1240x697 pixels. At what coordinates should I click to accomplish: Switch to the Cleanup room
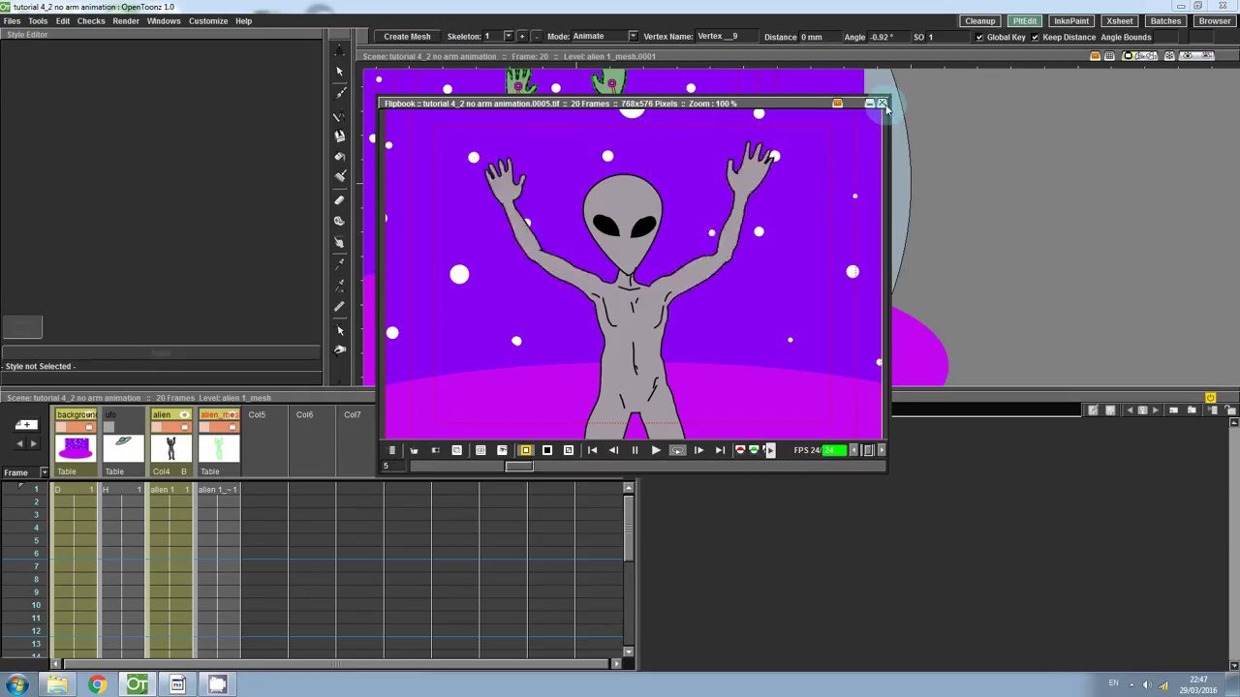(x=979, y=20)
